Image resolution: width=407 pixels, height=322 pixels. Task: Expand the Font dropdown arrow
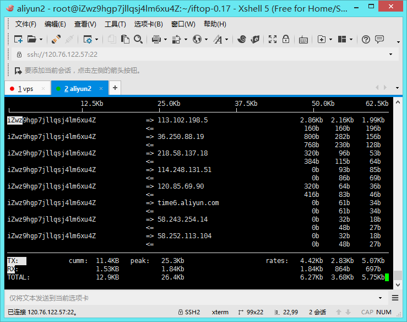[x=226, y=40]
